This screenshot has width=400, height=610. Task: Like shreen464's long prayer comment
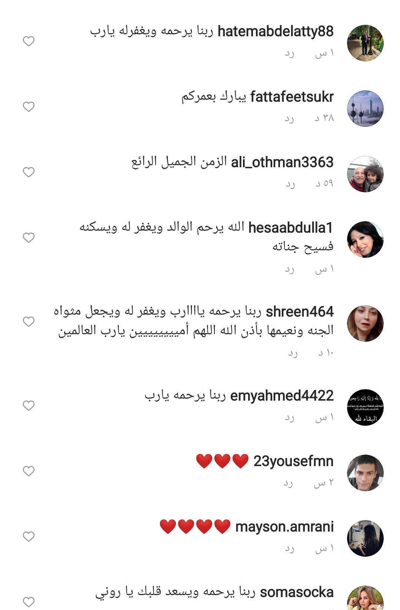tap(29, 321)
